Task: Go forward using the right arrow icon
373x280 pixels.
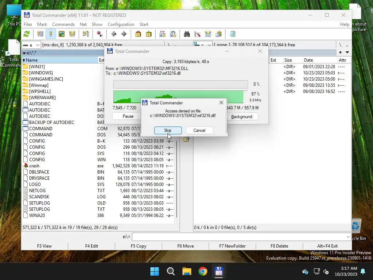Action: [124, 34]
